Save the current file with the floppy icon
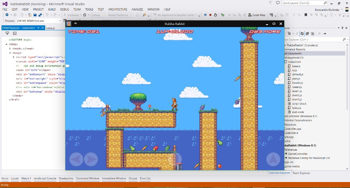The width and height of the screenshot is (350, 188). point(35,15)
